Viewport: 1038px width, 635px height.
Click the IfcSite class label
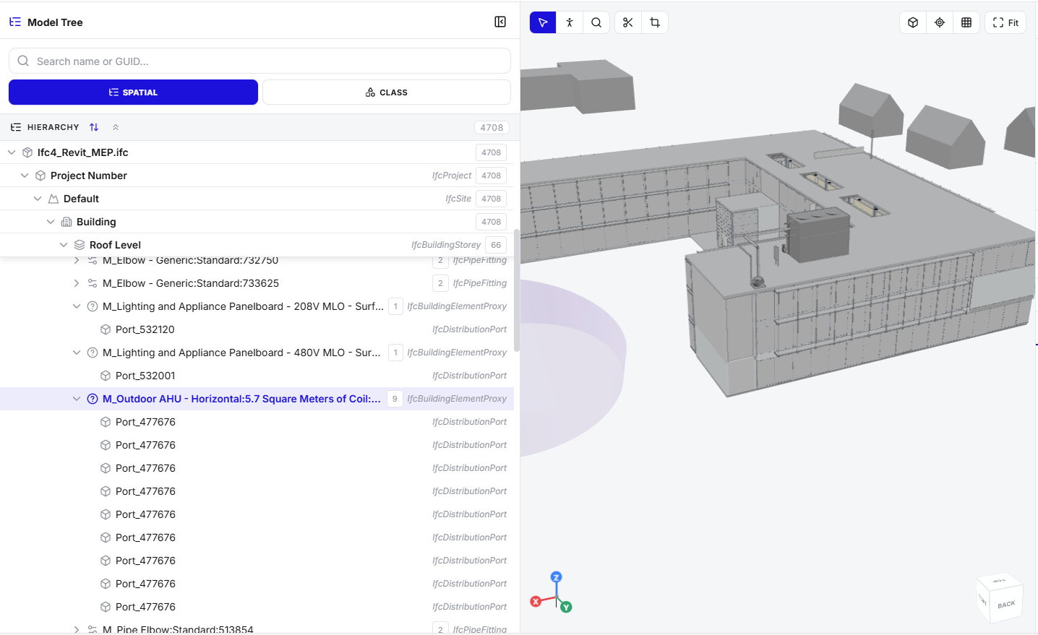coord(458,199)
